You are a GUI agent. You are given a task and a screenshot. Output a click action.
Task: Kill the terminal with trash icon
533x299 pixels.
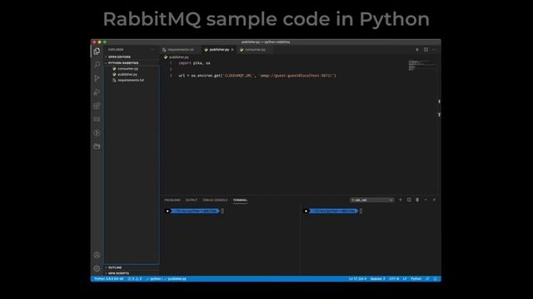(417, 200)
